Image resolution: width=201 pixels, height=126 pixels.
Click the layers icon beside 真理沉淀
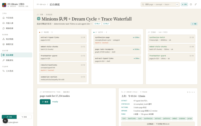pos(4,44)
